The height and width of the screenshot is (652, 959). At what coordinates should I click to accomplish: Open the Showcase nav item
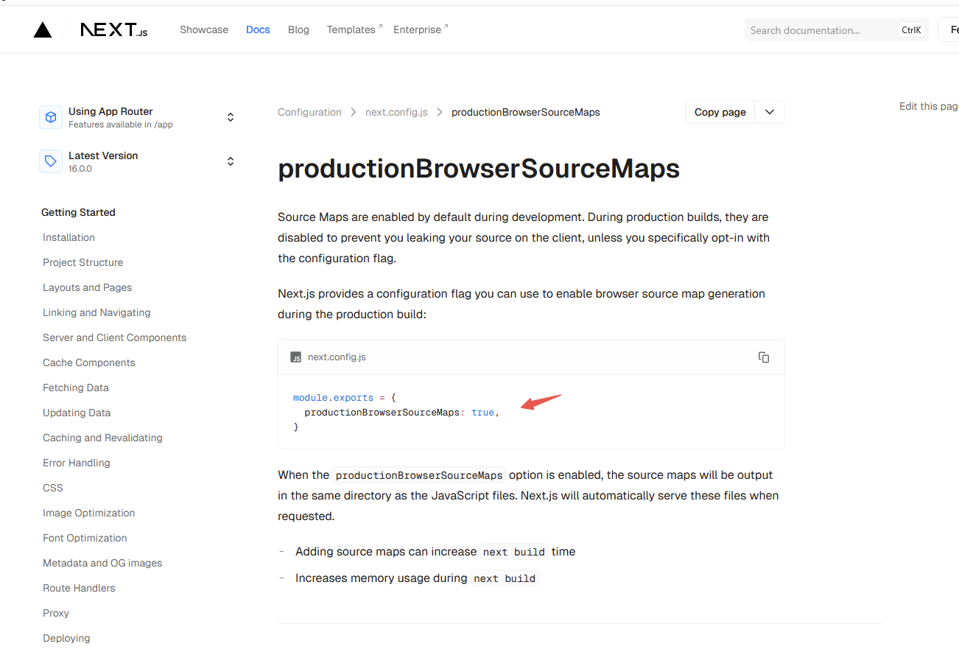204,29
